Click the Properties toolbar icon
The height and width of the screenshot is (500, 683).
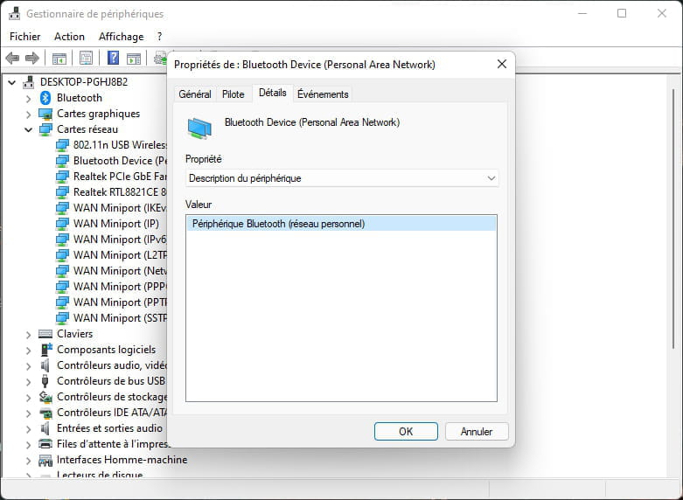pyautogui.click(x=86, y=58)
